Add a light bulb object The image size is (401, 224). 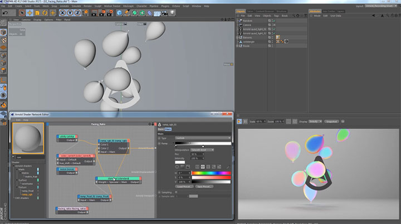click(172, 13)
